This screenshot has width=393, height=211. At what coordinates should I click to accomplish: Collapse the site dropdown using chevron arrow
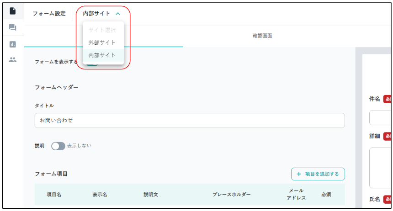pyautogui.click(x=118, y=14)
